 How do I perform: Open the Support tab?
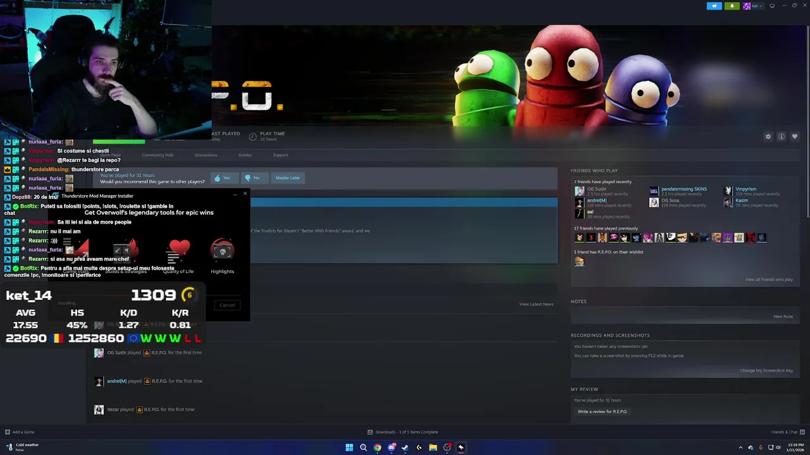[280, 155]
